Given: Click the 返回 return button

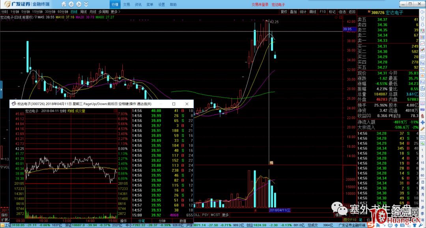Looking at the screenshot, I should pyautogui.click(x=352, y=12).
